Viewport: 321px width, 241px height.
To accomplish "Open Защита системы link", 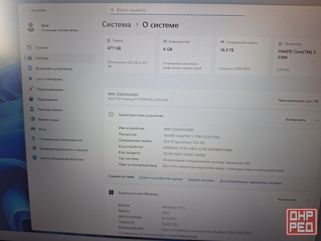I will 201,180.
